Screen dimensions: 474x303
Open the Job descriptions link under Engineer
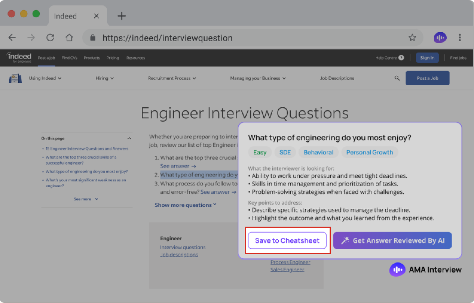179,255
